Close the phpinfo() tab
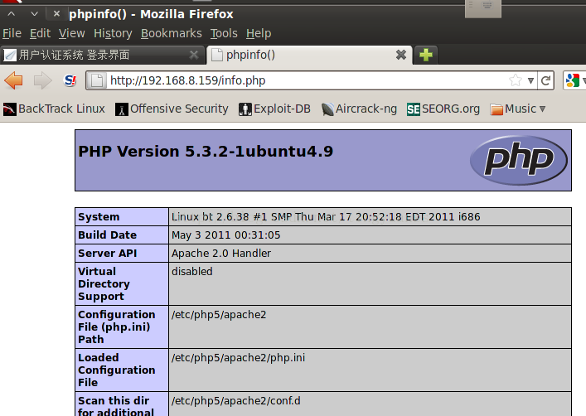Image resolution: width=586 pixels, height=416 pixels. (401, 55)
